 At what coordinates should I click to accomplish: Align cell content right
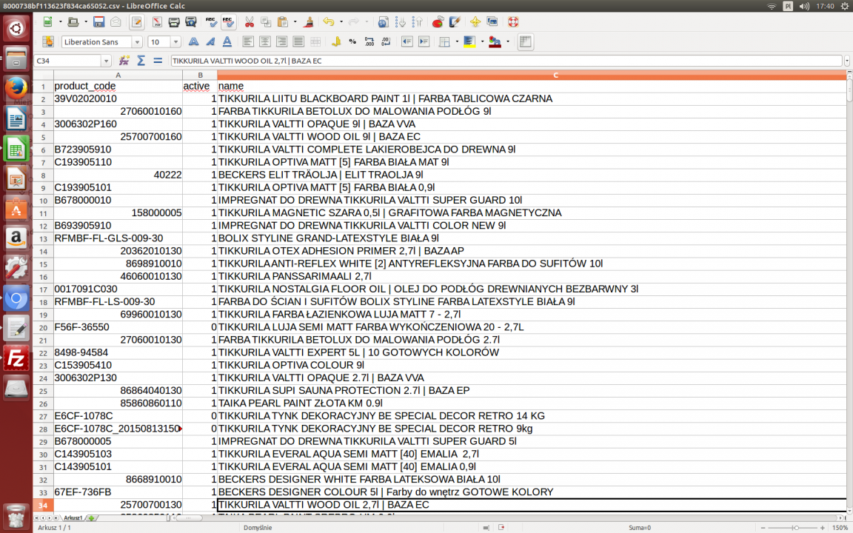click(281, 42)
